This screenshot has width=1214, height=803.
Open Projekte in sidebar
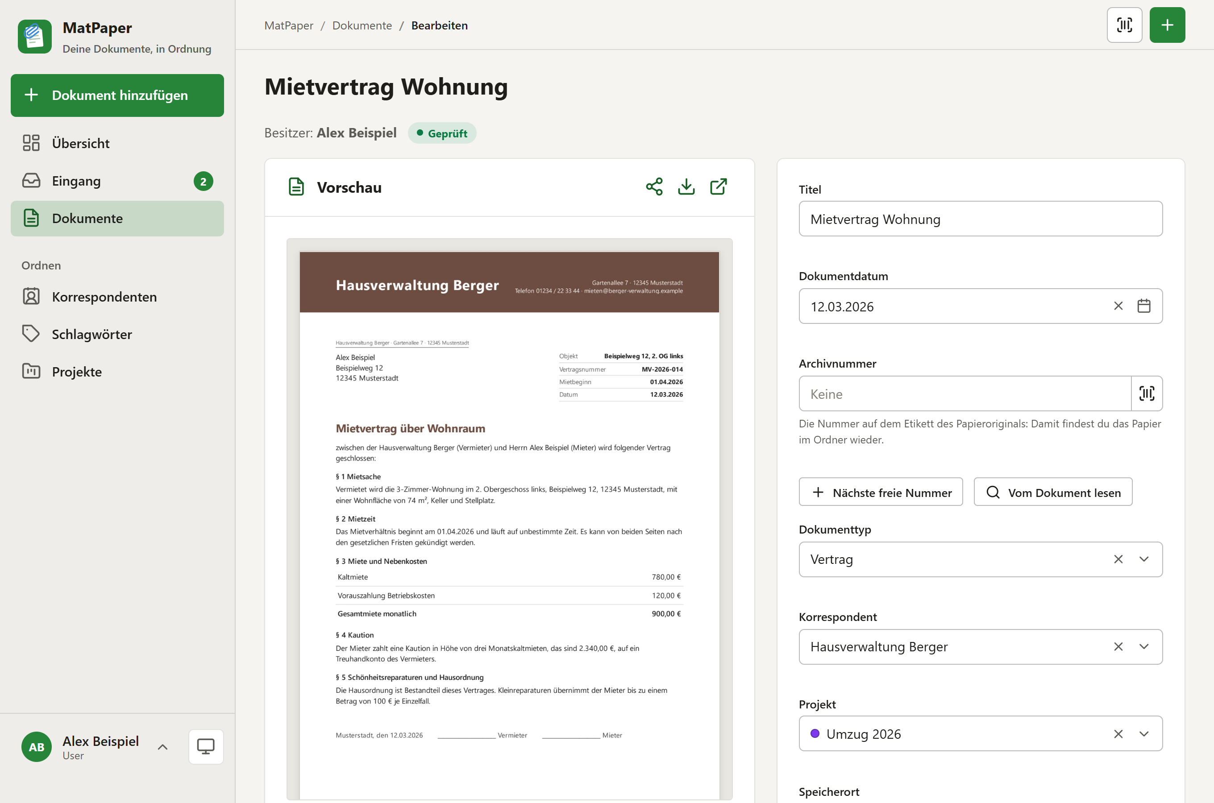tap(117, 372)
